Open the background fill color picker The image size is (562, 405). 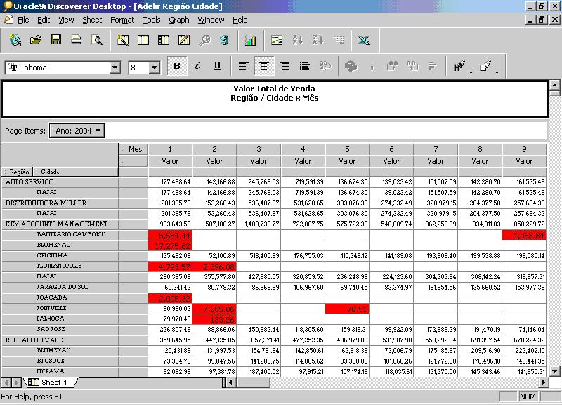(485, 66)
